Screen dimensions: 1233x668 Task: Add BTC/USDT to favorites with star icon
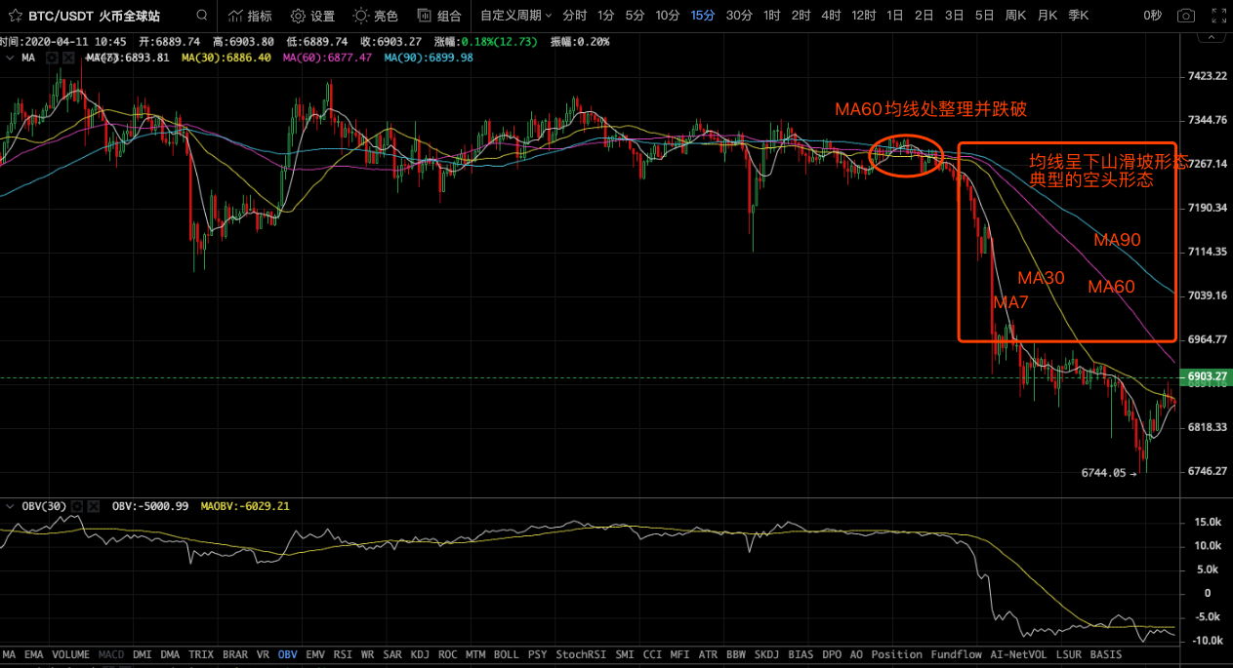click(15, 16)
